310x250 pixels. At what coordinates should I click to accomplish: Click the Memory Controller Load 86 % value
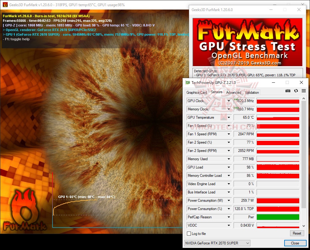(x=244, y=176)
